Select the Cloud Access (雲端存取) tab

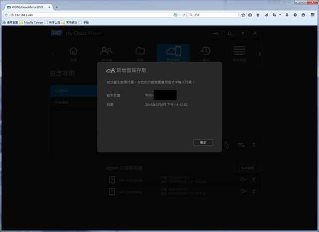[173, 54]
